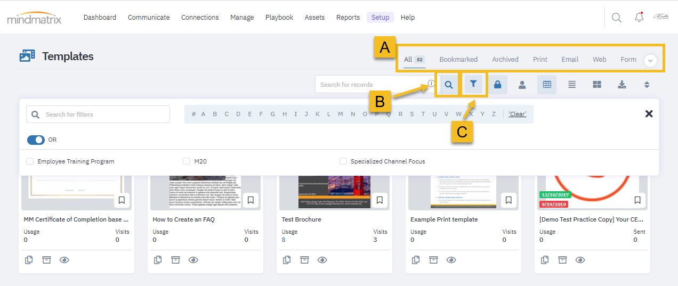Click the lock icon in toolbar
The width and height of the screenshot is (678, 286).
[497, 85]
